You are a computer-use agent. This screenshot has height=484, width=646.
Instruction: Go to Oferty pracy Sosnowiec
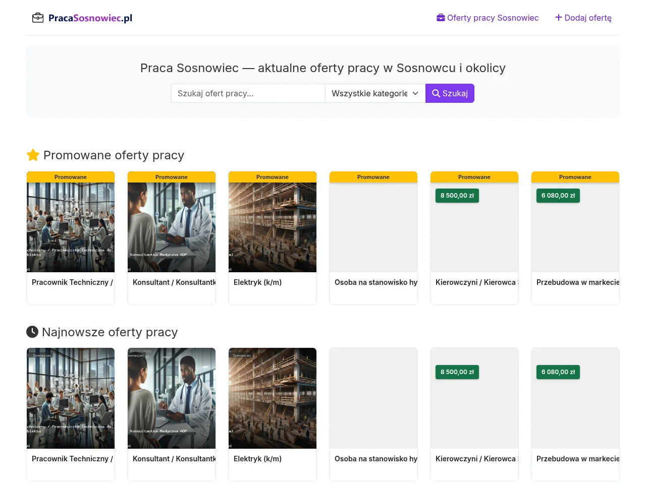(488, 18)
